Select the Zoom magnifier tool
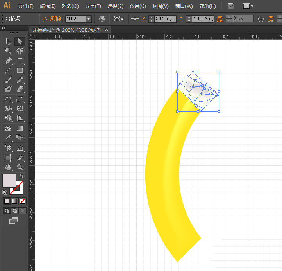 click(x=20, y=167)
